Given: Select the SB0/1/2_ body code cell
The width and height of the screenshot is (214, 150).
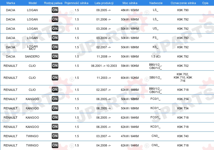Looking at the screenshot, I should point(155,78).
